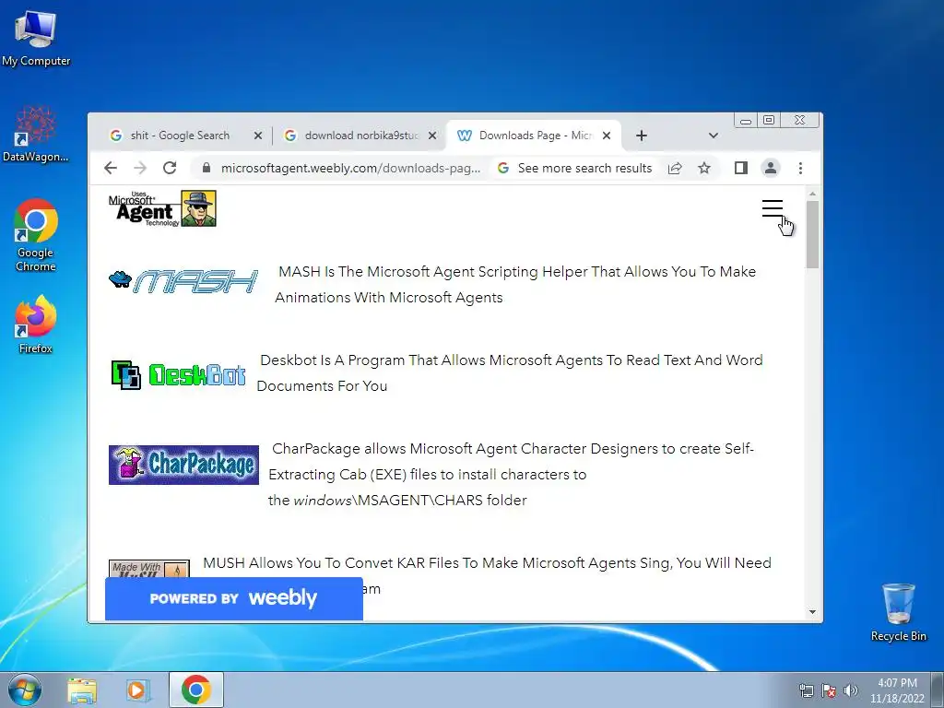The width and height of the screenshot is (944, 708).
Task: Open Action Center flag icon
Action: click(x=829, y=690)
